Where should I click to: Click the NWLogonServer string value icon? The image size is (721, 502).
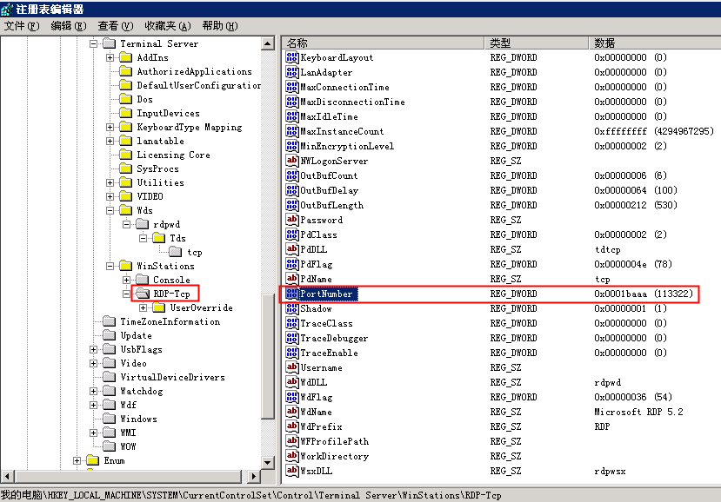pos(292,161)
